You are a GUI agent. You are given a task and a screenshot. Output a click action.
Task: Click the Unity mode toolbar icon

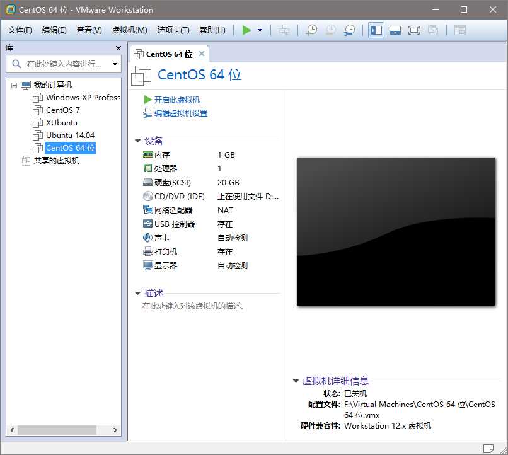433,30
